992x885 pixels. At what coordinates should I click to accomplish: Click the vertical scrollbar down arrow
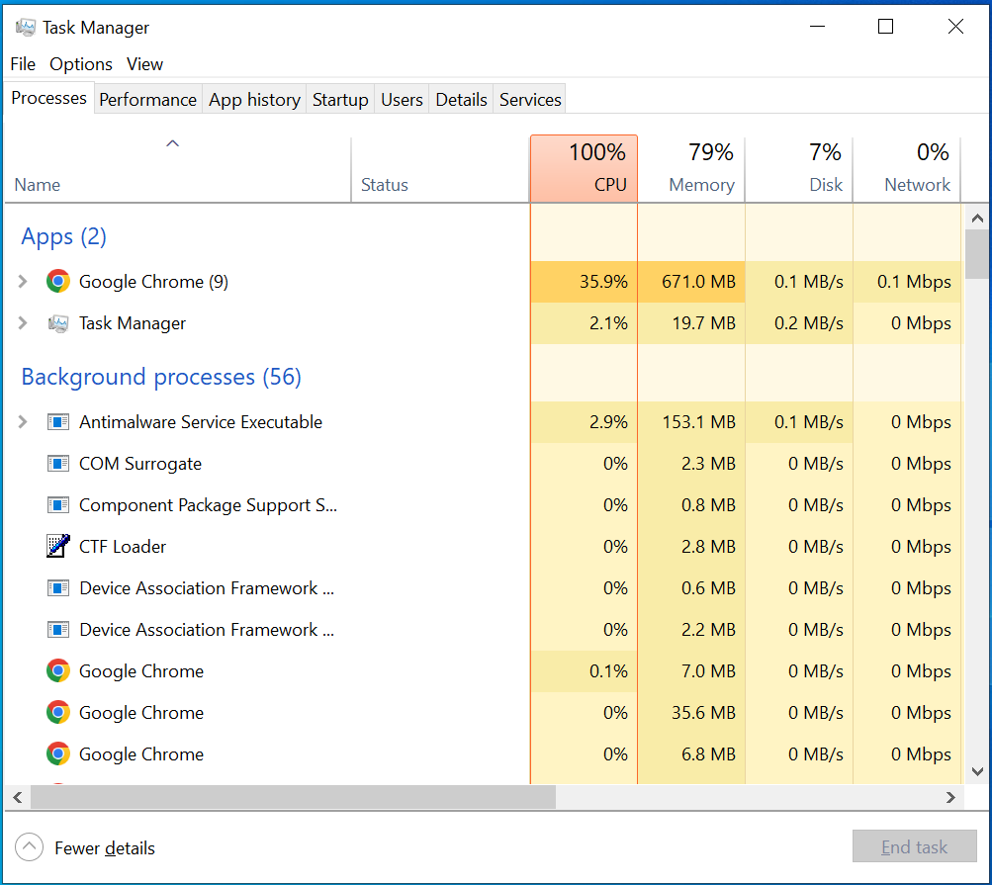click(976, 771)
